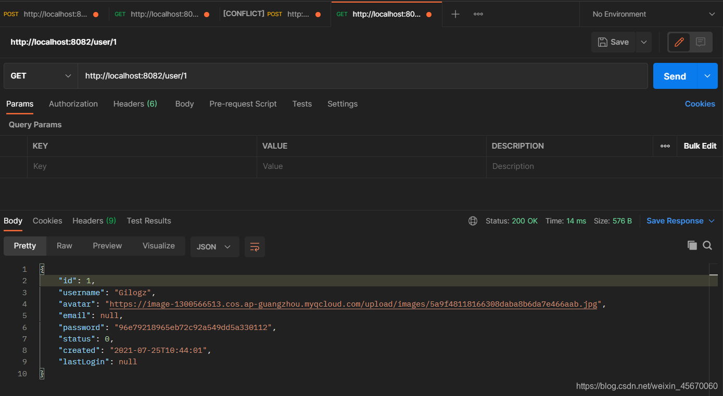Image resolution: width=723 pixels, height=396 pixels.
Task: Open Save Response dropdown
Action: tap(681, 221)
